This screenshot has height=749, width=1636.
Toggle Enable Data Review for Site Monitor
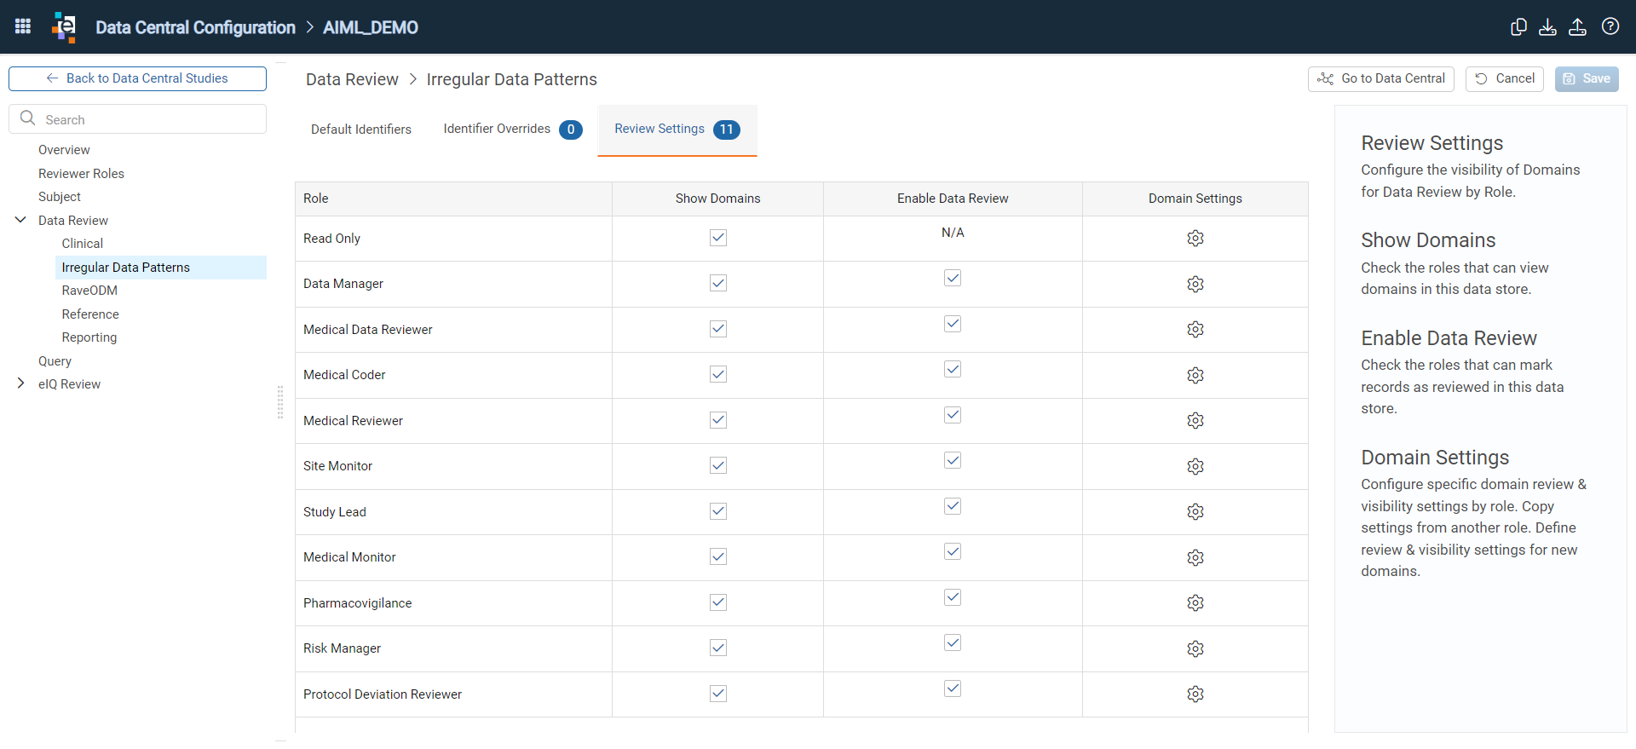(x=953, y=460)
